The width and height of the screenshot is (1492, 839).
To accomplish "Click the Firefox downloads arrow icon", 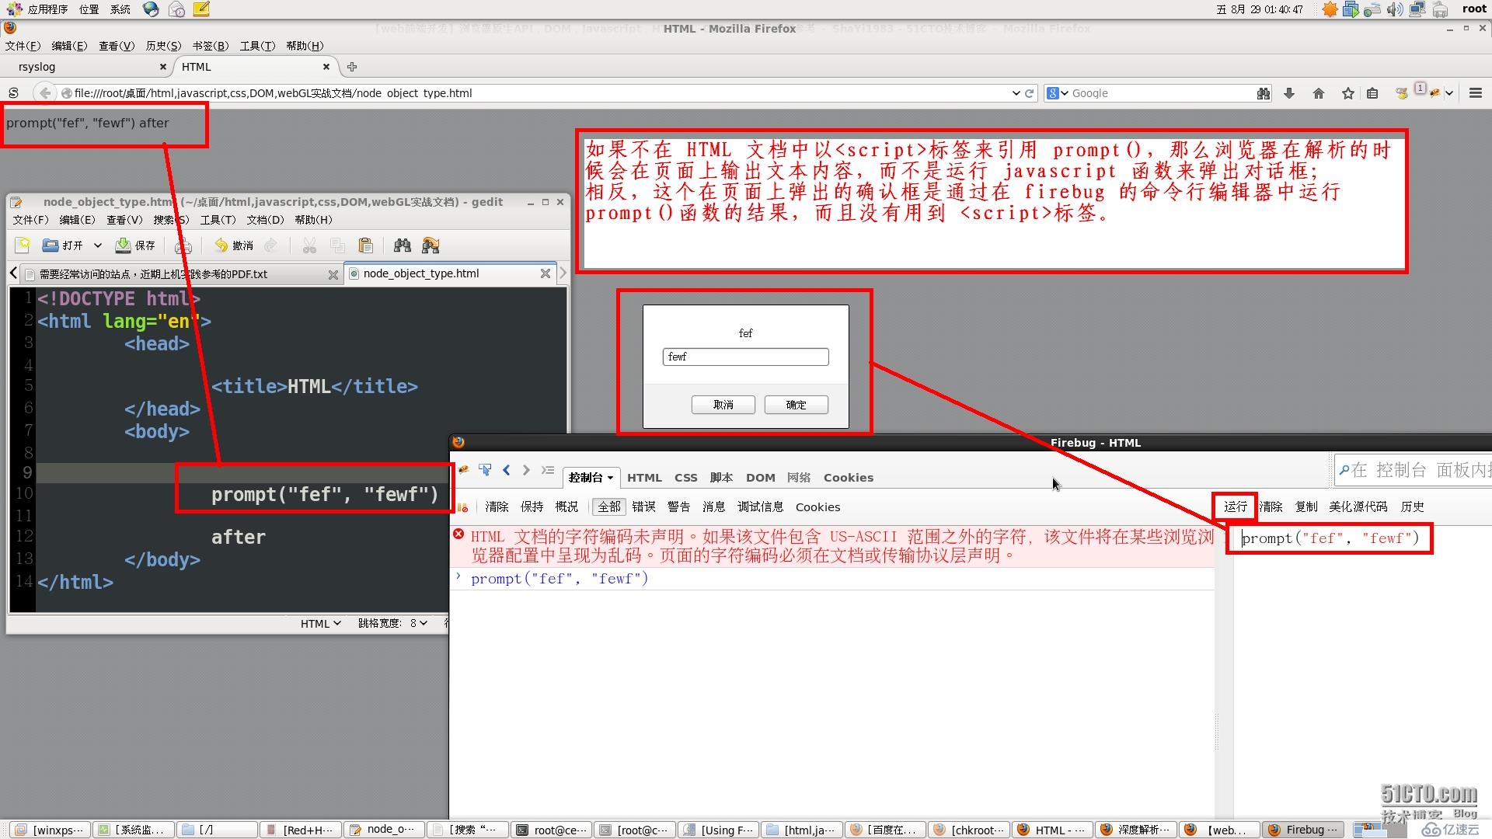I will (1289, 93).
